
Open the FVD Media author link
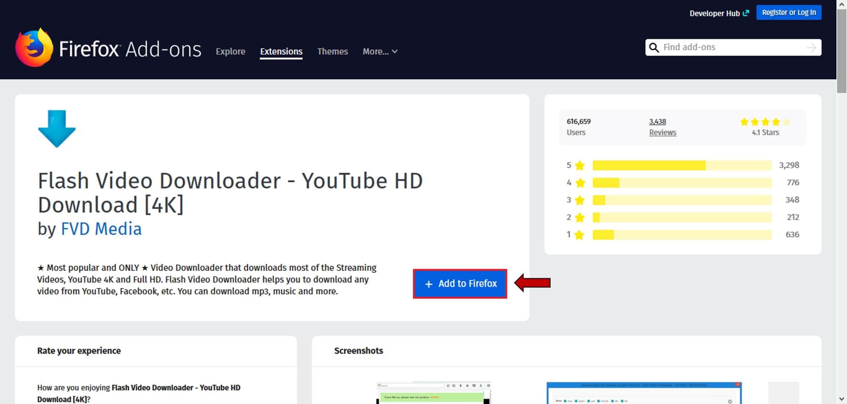click(x=101, y=229)
